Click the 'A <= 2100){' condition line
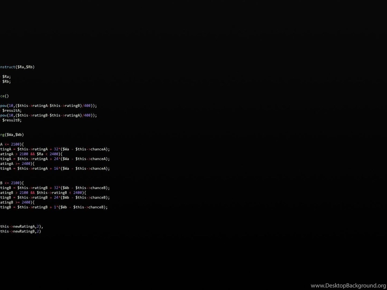This screenshot has width=387, height=290. (x=12, y=144)
